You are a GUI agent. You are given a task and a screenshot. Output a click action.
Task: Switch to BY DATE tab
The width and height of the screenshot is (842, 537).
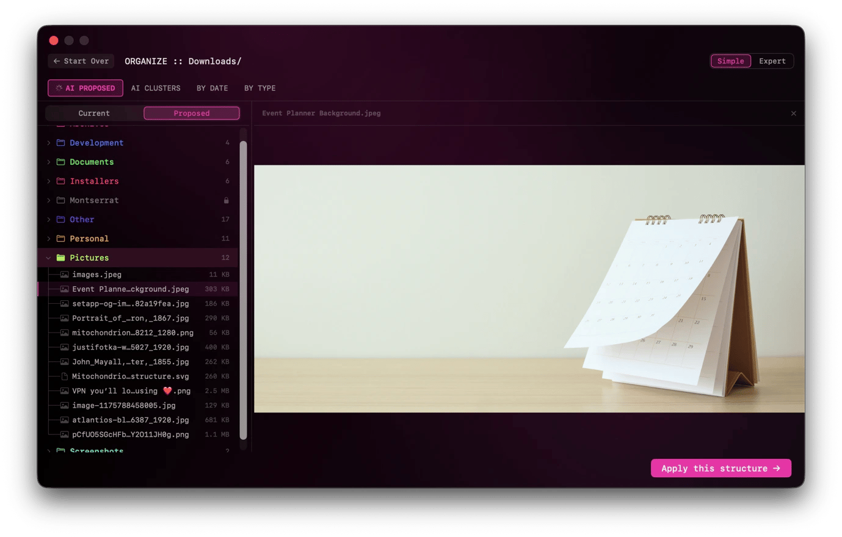pyautogui.click(x=212, y=88)
